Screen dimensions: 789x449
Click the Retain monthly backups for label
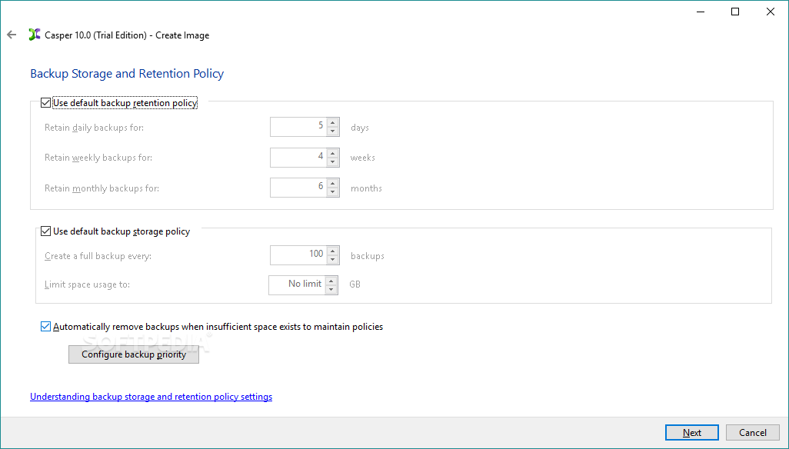pyautogui.click(x=102, y=188)
